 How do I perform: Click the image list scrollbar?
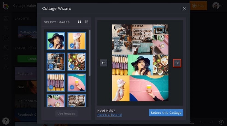coord(90,53)
